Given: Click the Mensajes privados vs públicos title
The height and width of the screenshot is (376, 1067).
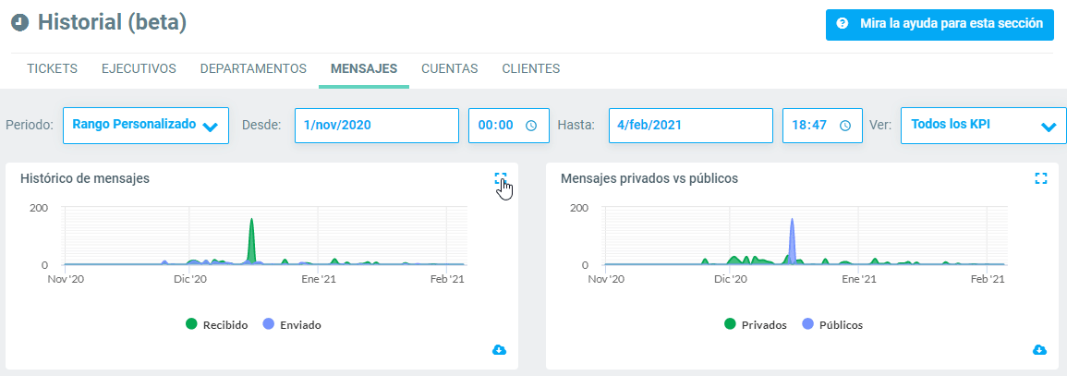Looking at the screenshot, I should coord(649,179).
